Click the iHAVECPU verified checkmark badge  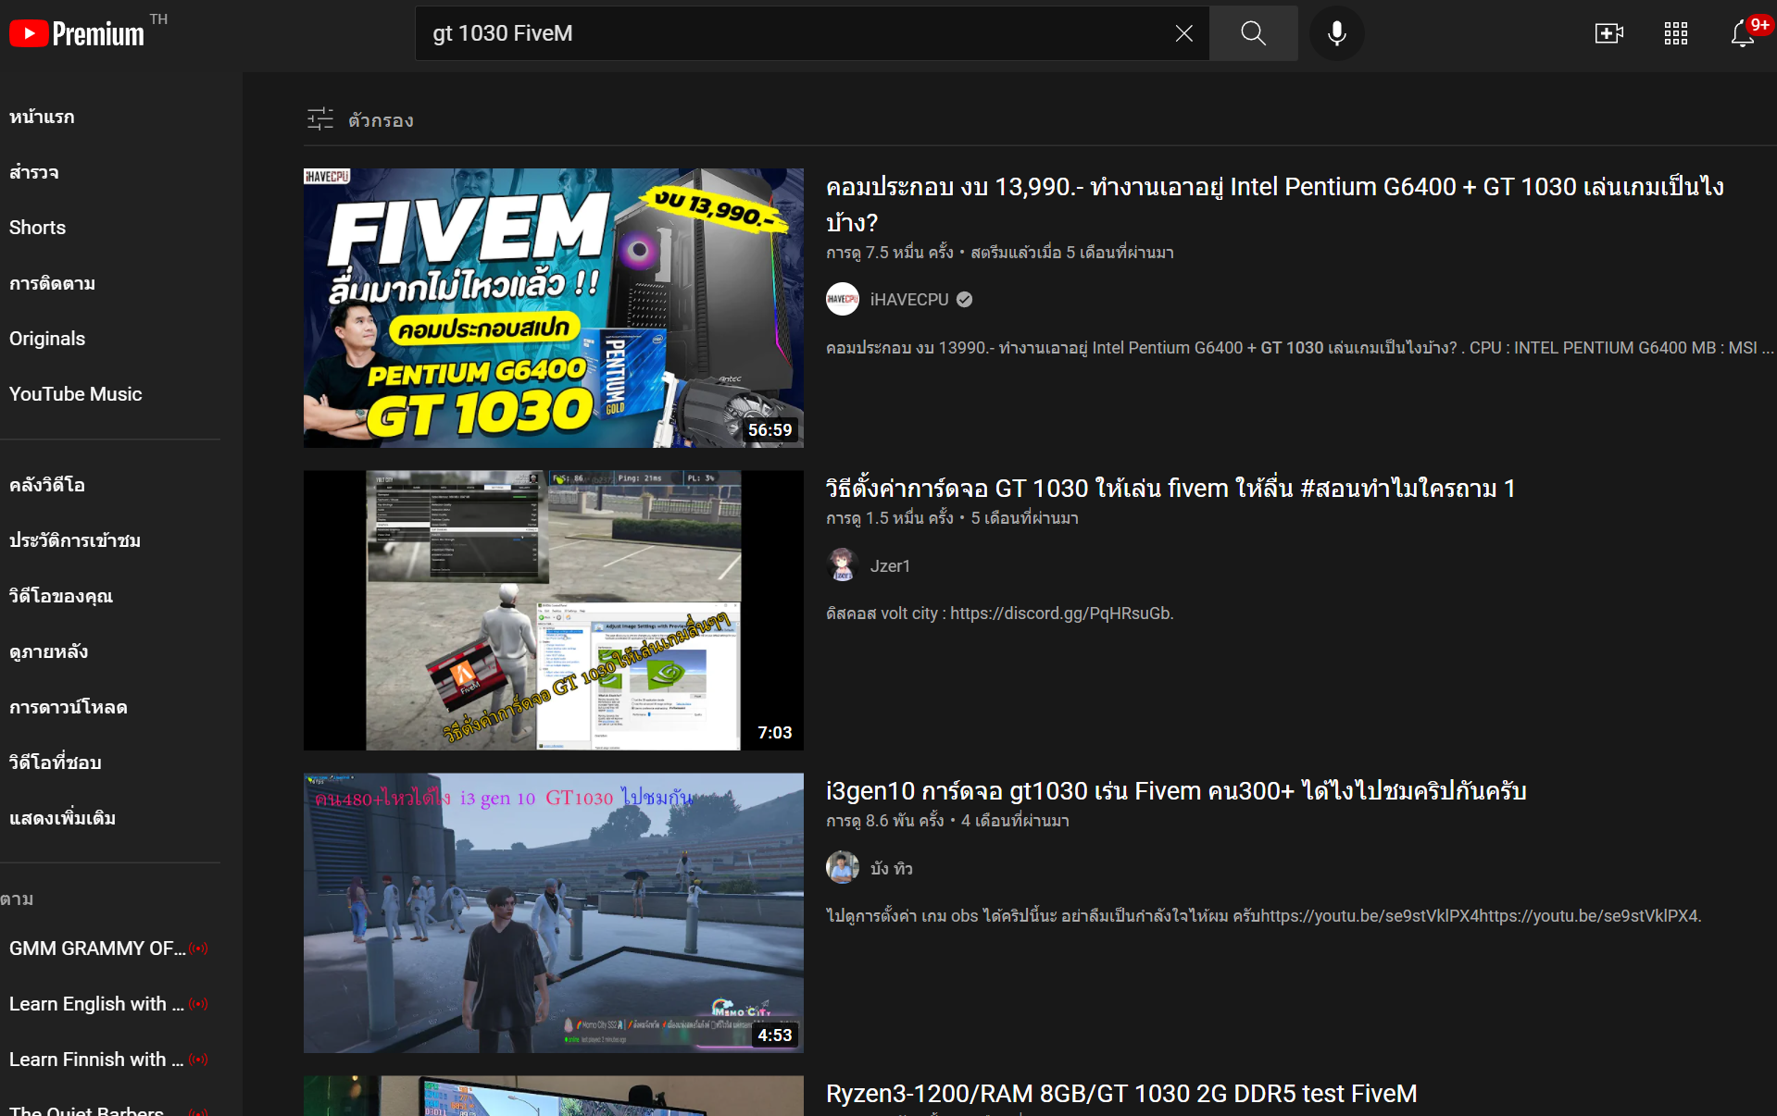pyautogui.click(x=964, y=299)
